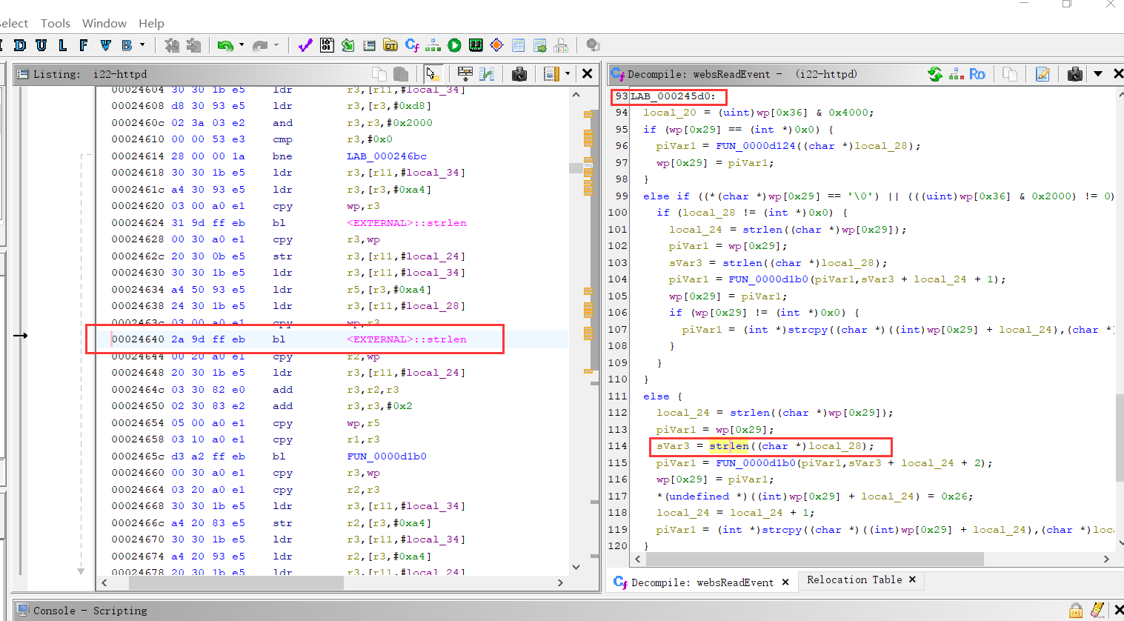Select the strlen call at address 00024624

407,223
